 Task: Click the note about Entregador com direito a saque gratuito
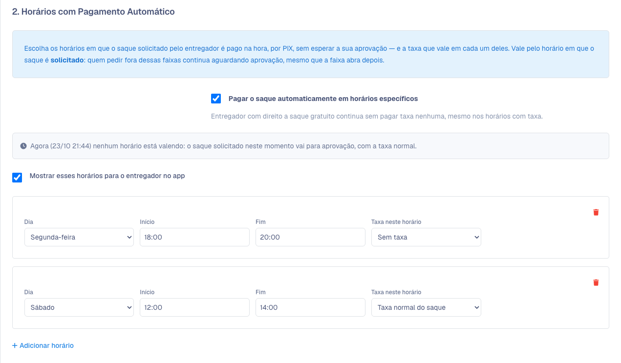377,117
